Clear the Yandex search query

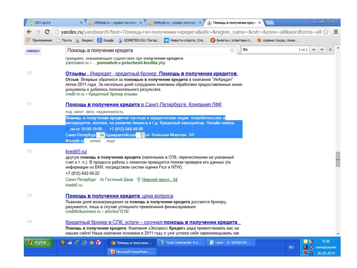[232, 50]
